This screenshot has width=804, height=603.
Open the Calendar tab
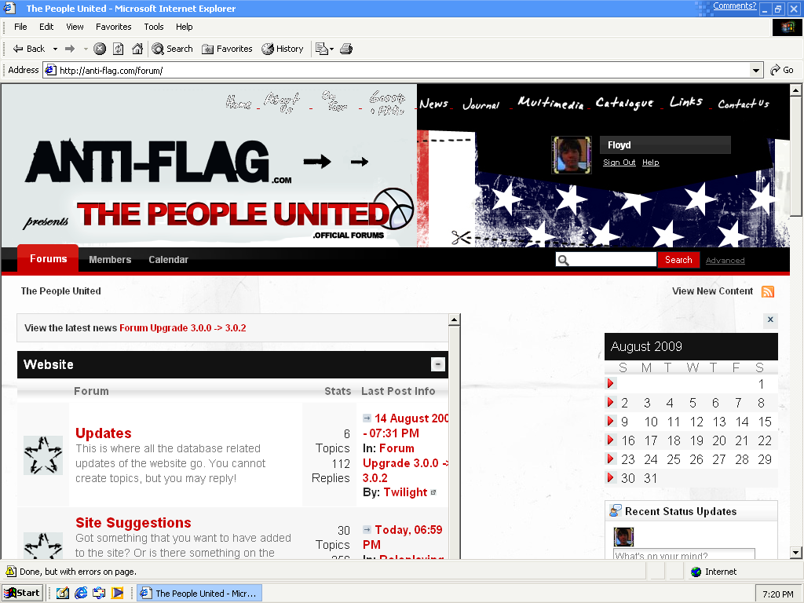click(168, 259)
